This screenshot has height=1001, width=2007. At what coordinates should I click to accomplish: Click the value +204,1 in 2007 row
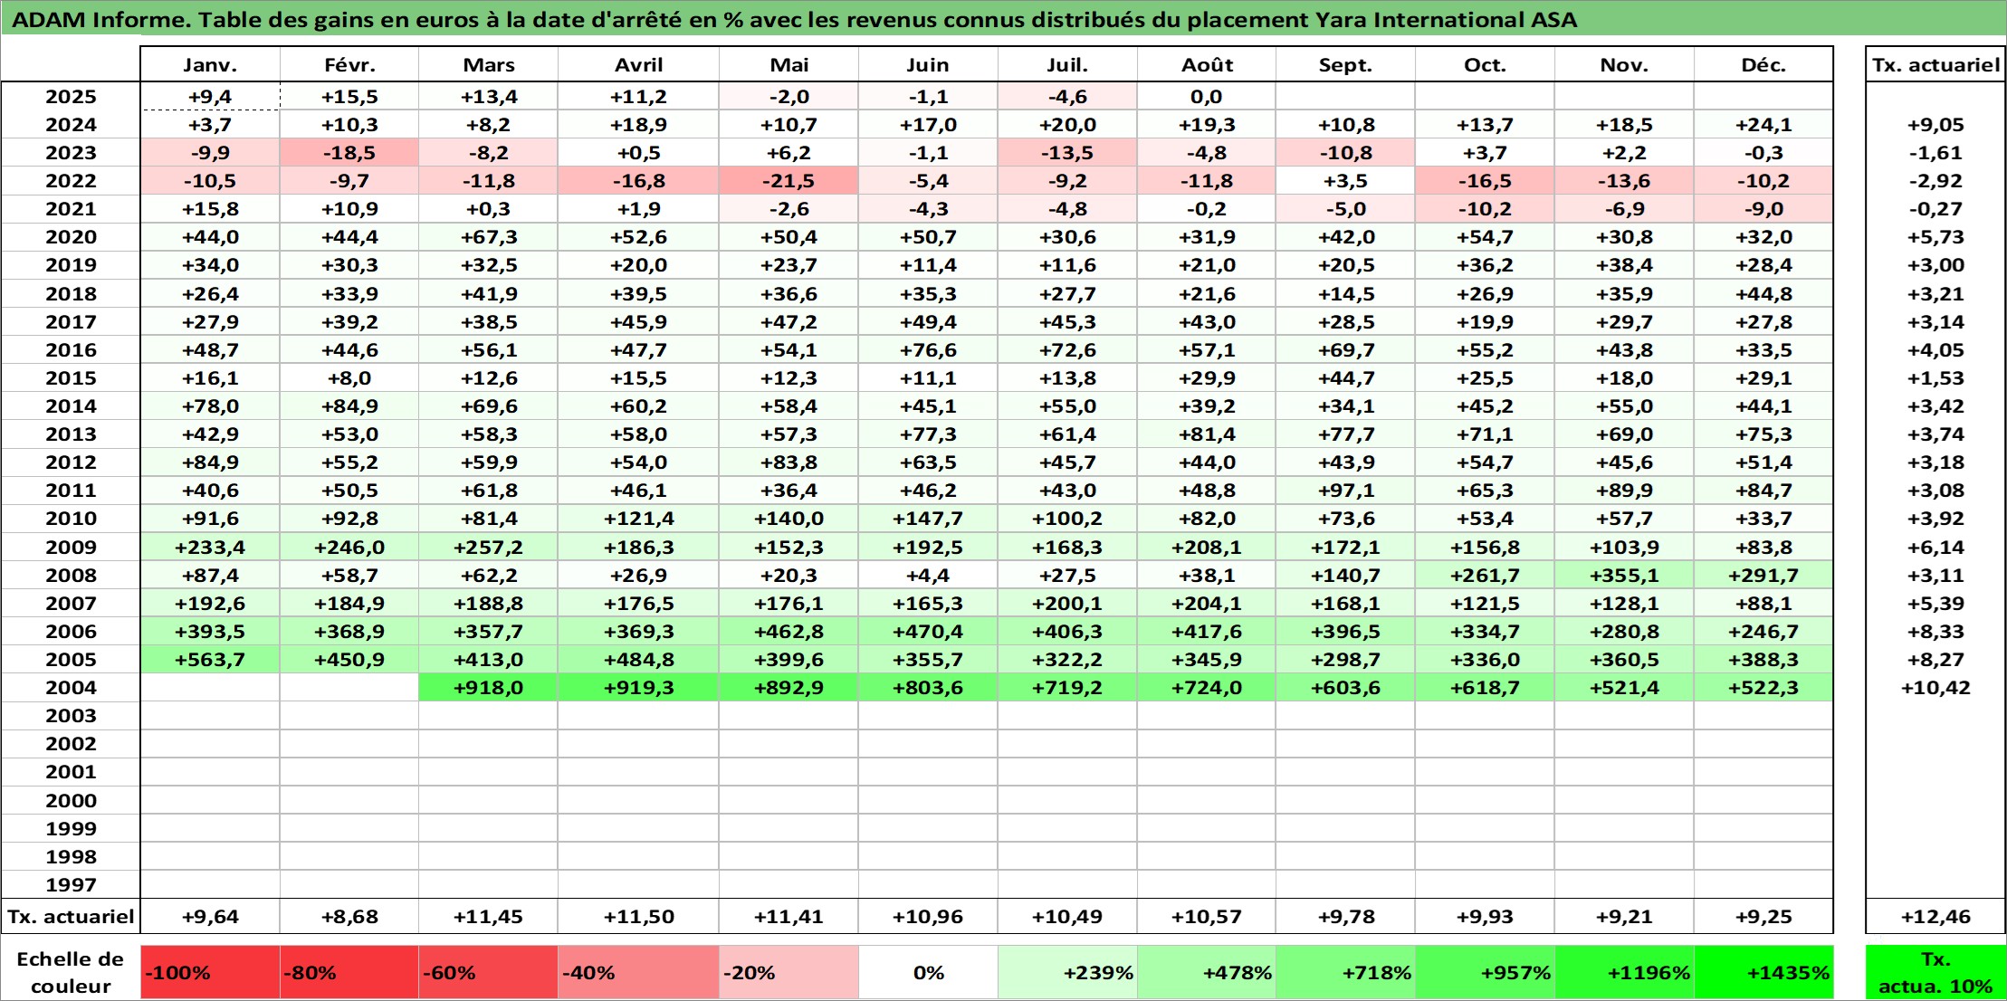1207,604
